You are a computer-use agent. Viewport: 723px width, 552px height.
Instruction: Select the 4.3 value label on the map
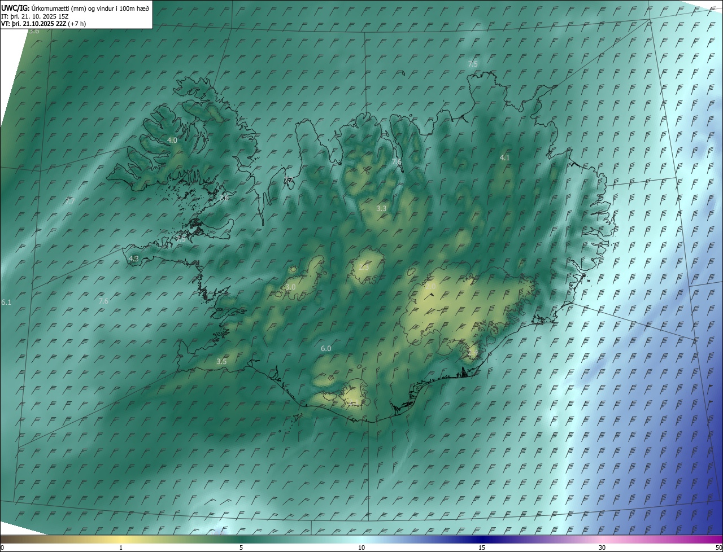click(x=134, y=259)
